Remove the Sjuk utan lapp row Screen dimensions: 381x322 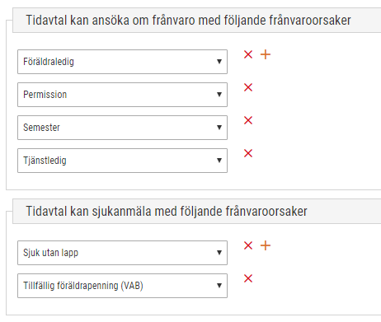coord(248,245)
